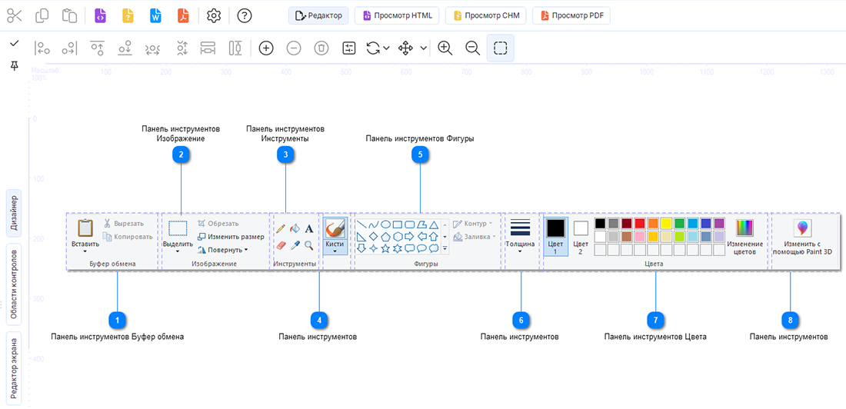
Task: Click the checkmark apply icon
Action: tap(15, 42)
